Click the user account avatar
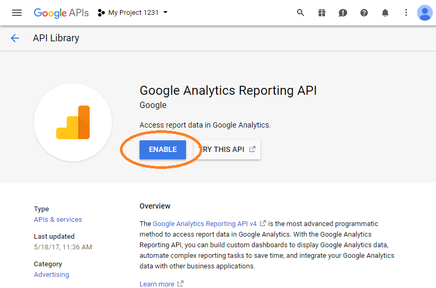 tap(424, 13)
